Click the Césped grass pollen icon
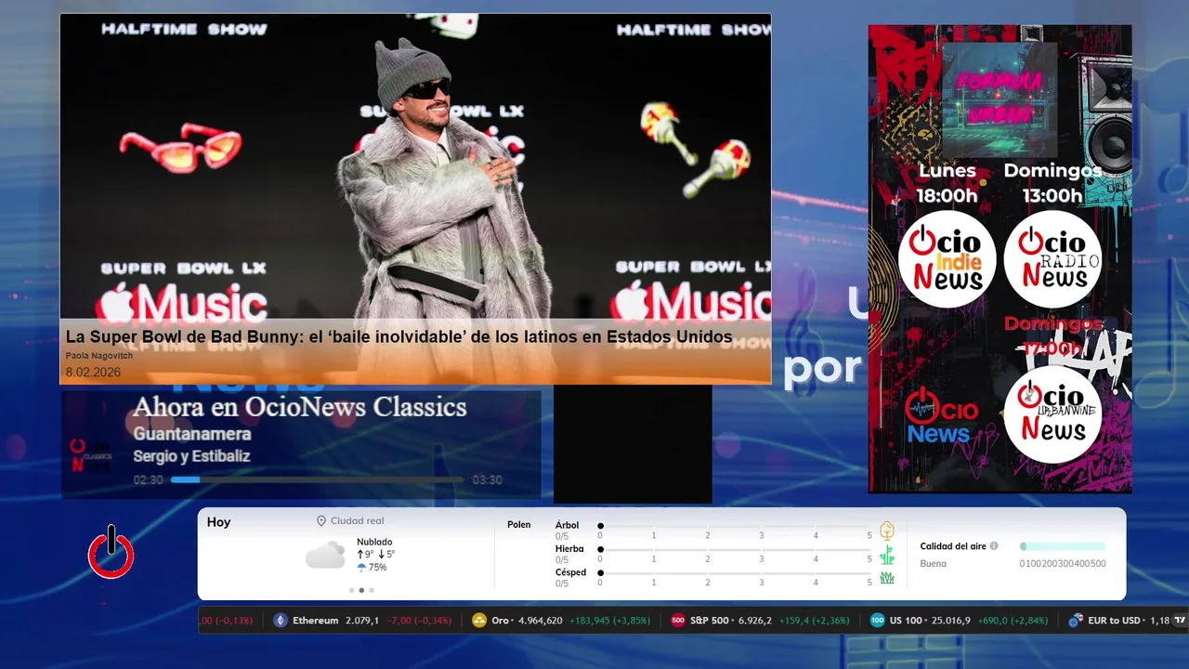This screenshot has height=669, width=1189. click(x=887, y=578)
